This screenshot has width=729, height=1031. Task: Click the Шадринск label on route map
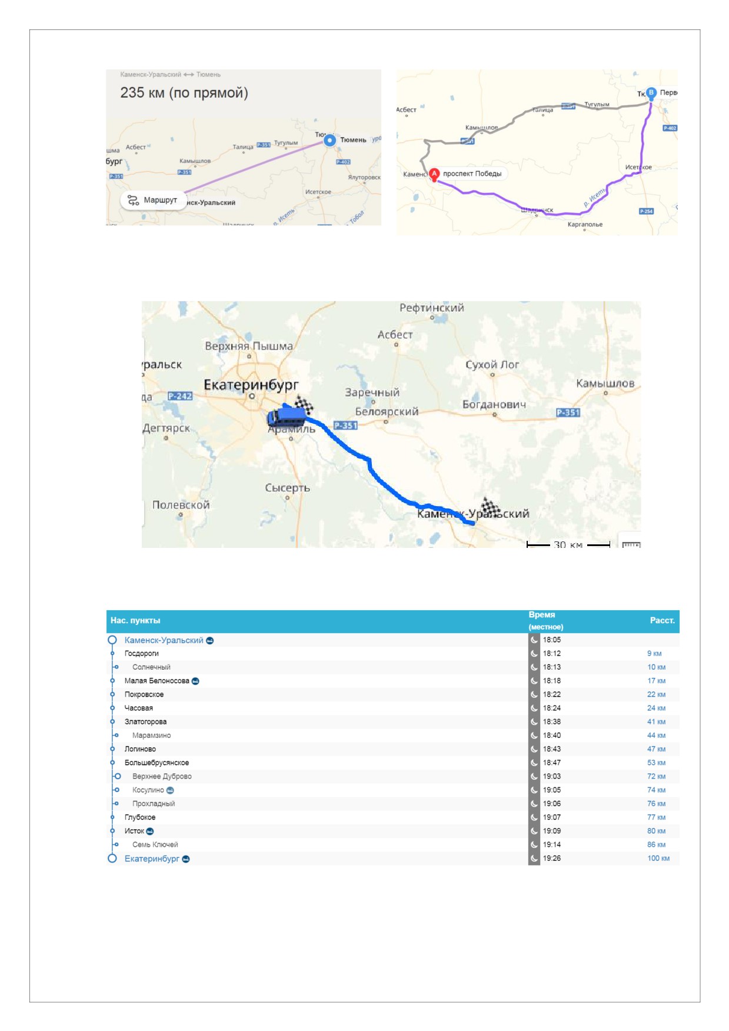tap(537, 210)
